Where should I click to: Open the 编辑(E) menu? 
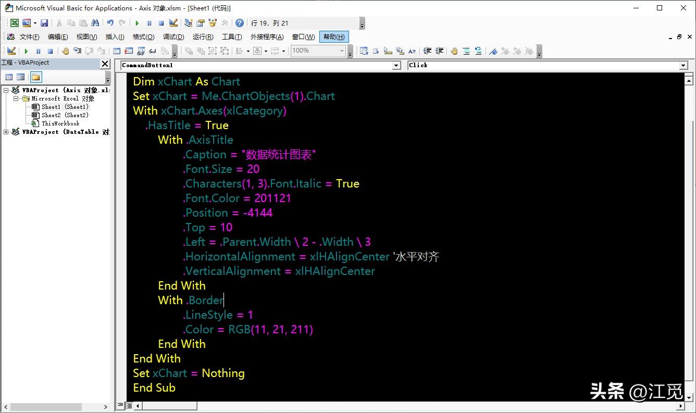click(x=58, y=36)
